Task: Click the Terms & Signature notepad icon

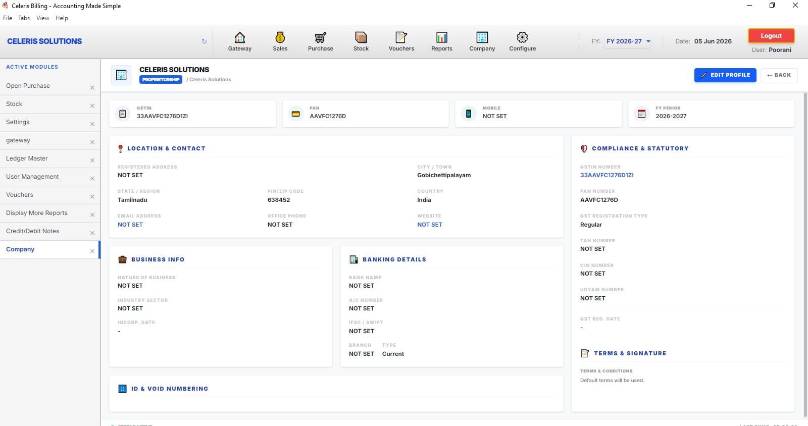Action: [x=585, y=353]
